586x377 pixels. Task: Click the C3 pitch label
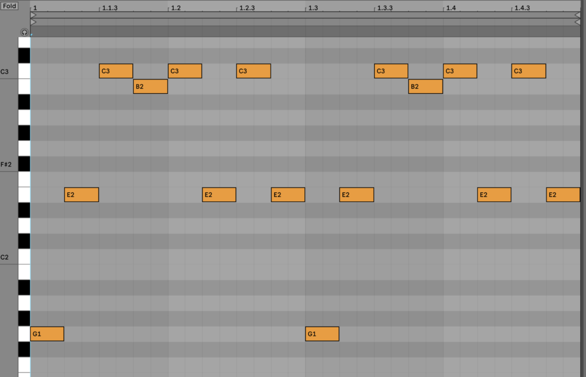tap(5, 72)
